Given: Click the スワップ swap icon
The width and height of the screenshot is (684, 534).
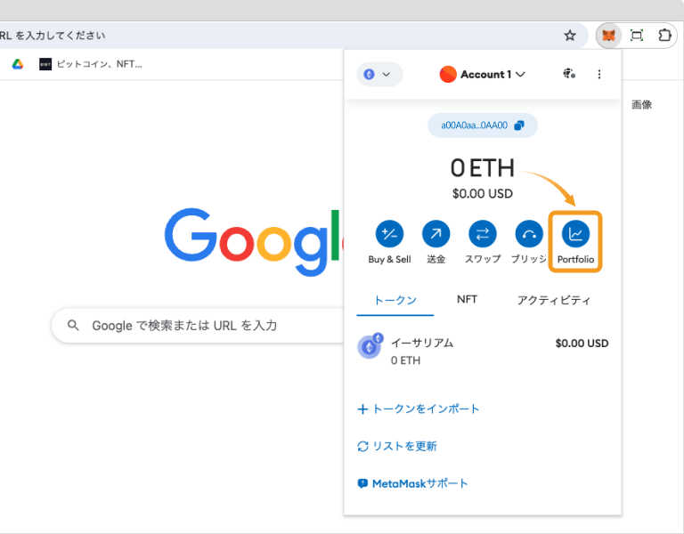Looking at the screenshot, I should (482, 234).
